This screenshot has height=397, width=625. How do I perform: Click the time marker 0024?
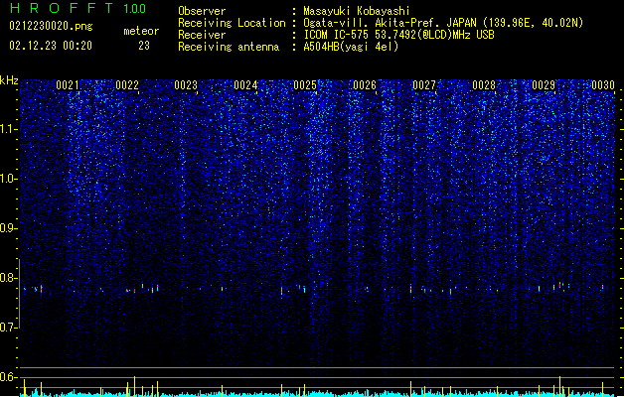pos(245,85)
